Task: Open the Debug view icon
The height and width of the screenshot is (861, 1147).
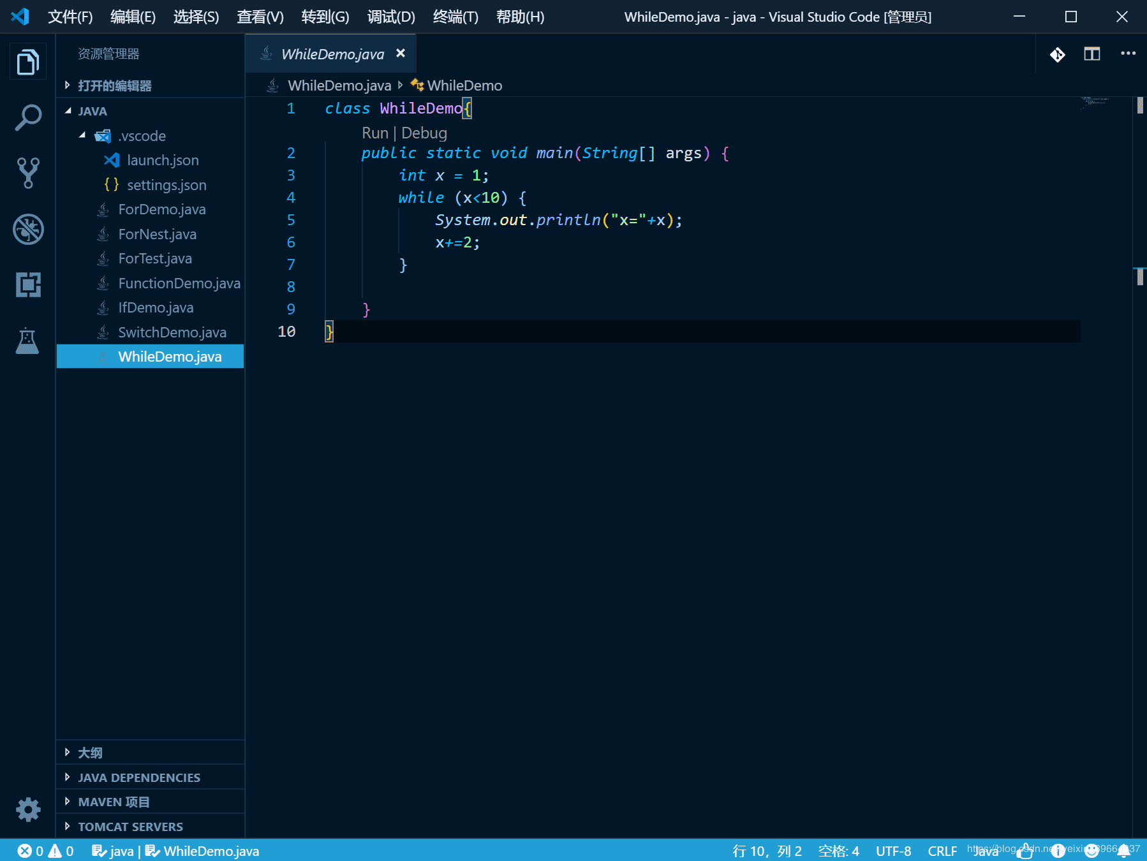Action: click(x=28, y=229)
